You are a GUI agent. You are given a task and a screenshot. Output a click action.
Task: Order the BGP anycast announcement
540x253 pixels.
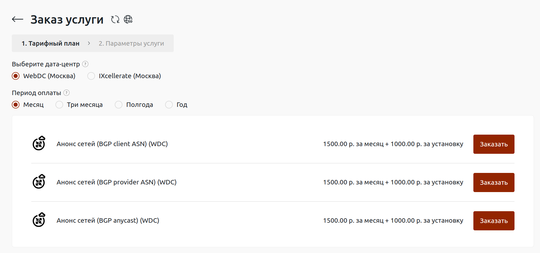493,221
